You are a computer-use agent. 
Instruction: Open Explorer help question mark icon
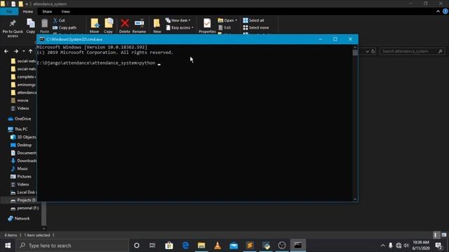point(445,11)
